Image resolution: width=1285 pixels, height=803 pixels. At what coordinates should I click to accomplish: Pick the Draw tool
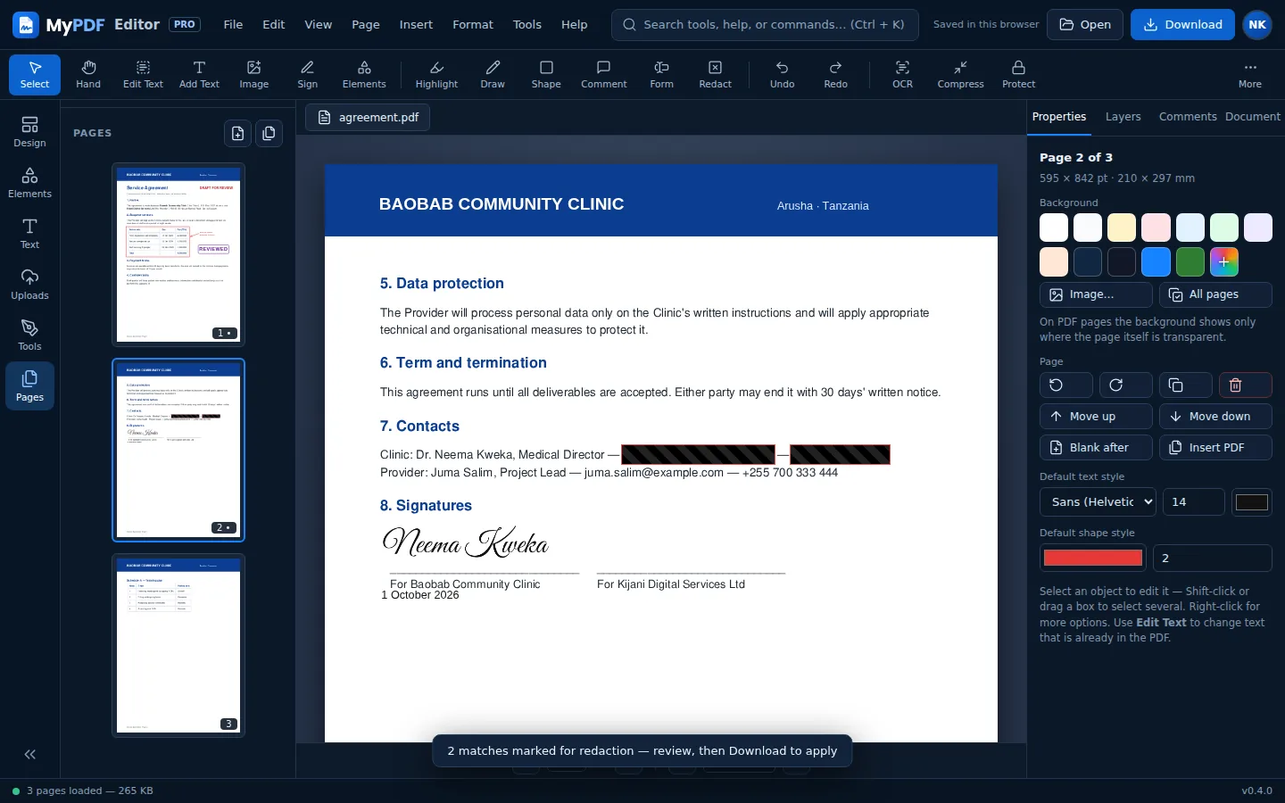493,74
